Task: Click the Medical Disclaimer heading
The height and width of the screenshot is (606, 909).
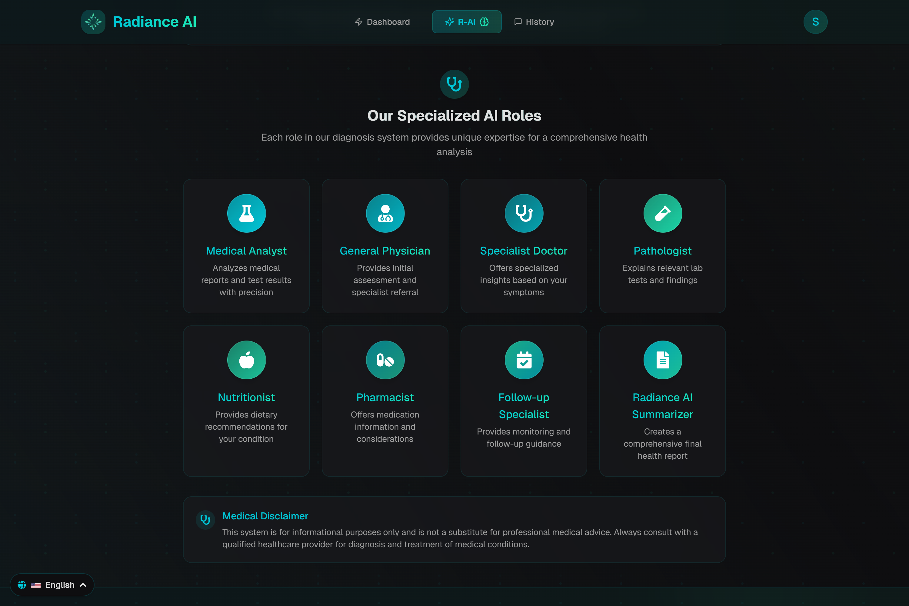Action: point(265,516)
